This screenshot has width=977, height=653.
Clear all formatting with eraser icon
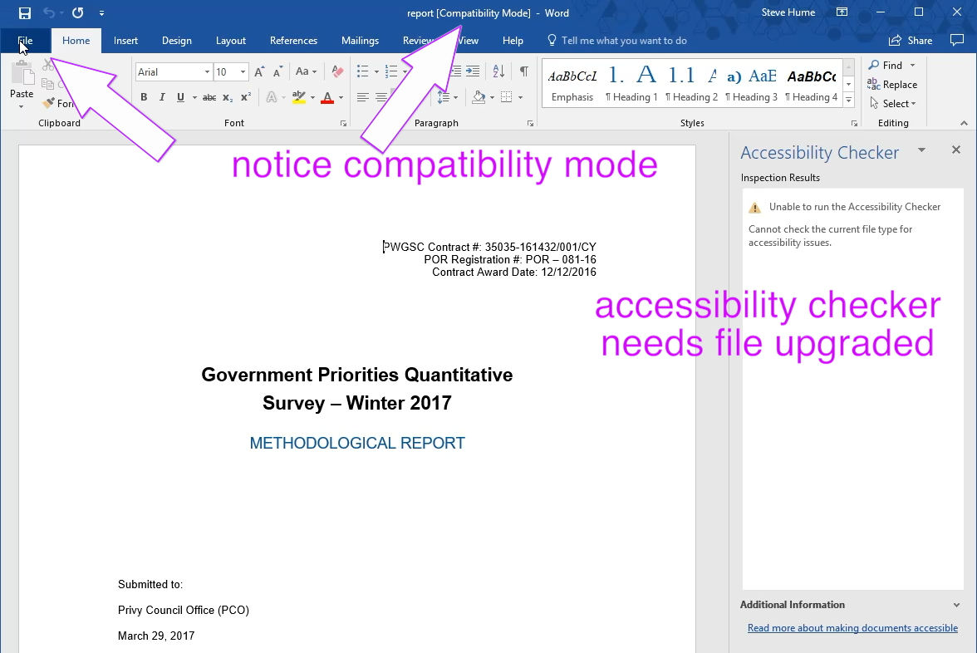coord(337,72)
